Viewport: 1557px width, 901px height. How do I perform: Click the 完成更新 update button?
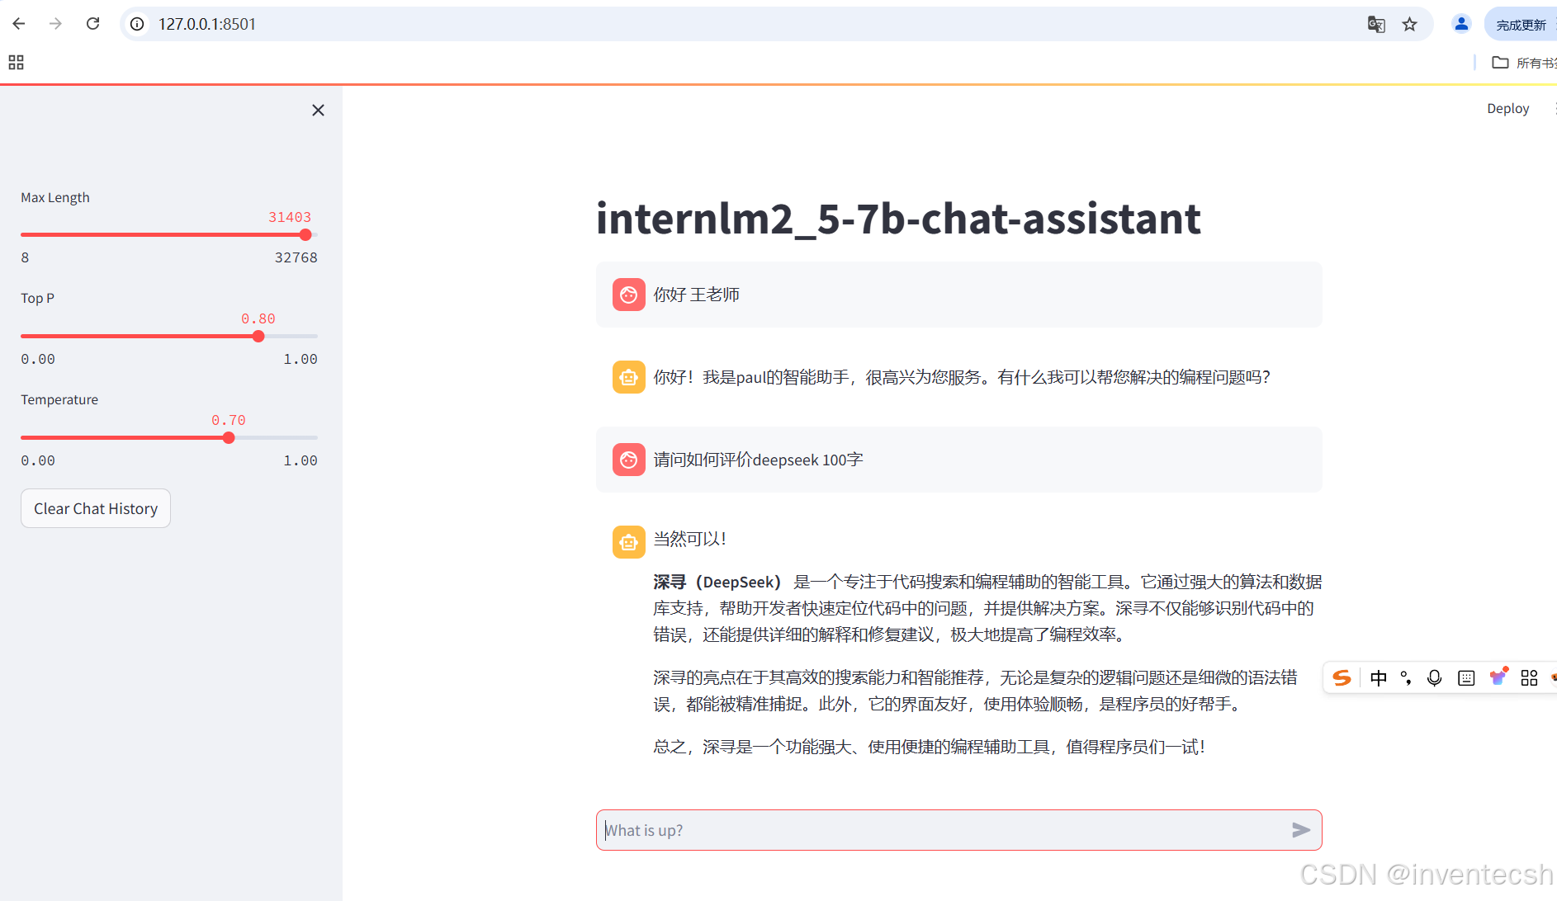(1521, 25)
